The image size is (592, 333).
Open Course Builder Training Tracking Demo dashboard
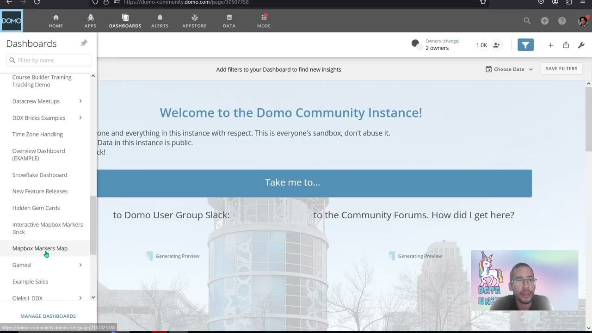coord(42,81)
